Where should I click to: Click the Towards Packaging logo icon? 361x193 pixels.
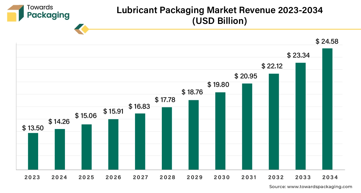[x=15, y=13]
